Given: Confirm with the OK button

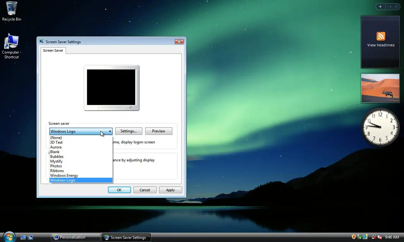Looking at the screenshot, I should 119,190.
